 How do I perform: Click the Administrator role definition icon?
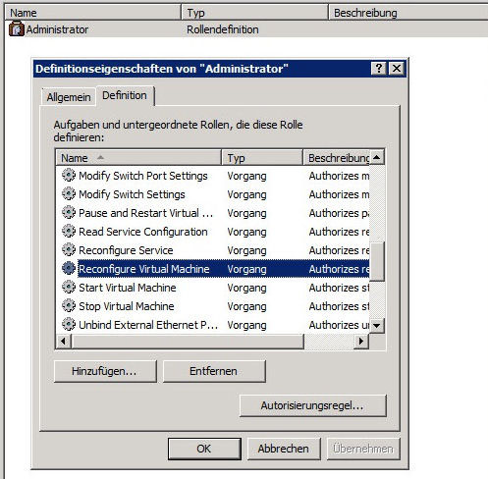[x=17, y=28]
